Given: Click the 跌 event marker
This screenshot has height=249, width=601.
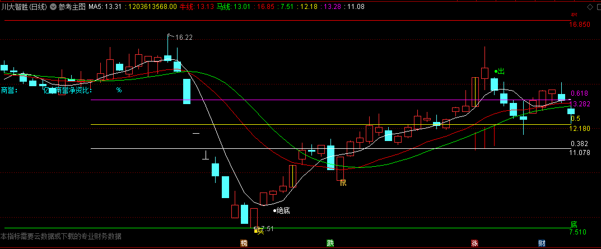Looking at the screenshot, I should tap(330, 243).
